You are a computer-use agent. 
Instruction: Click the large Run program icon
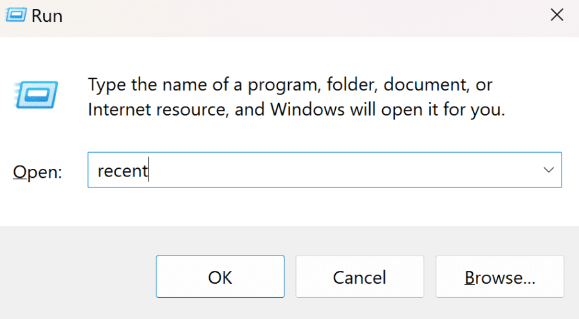(x=36, y=94)
